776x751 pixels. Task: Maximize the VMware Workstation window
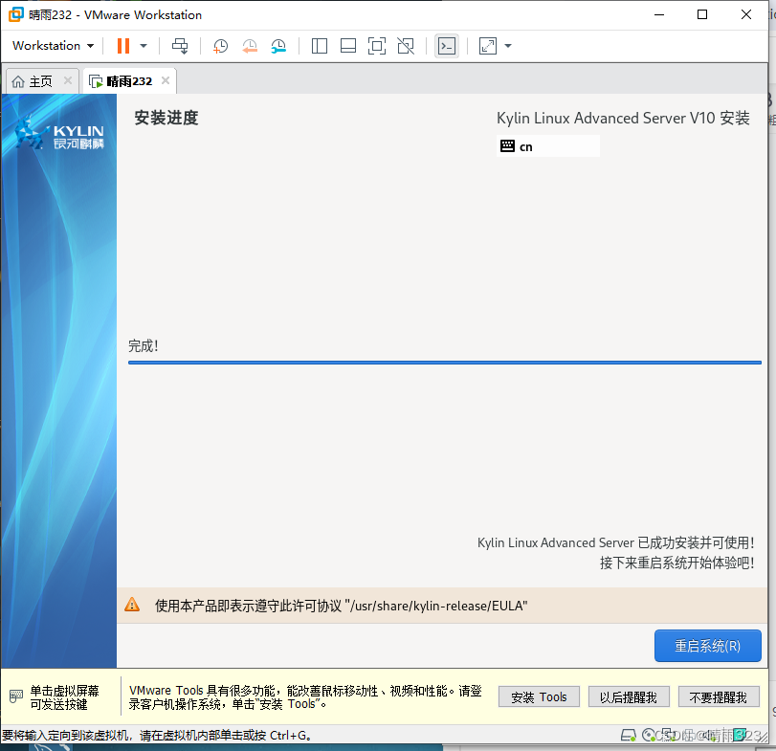click(x=701, y=15)
